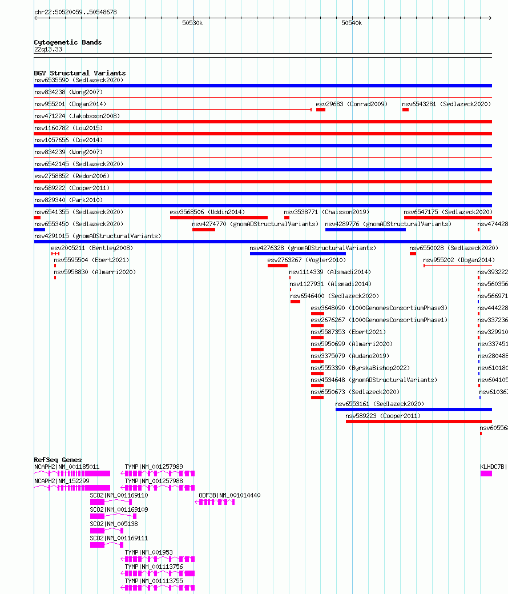Click the nsv6547175 (Sedlazeck2020) label

click(448, 212)
